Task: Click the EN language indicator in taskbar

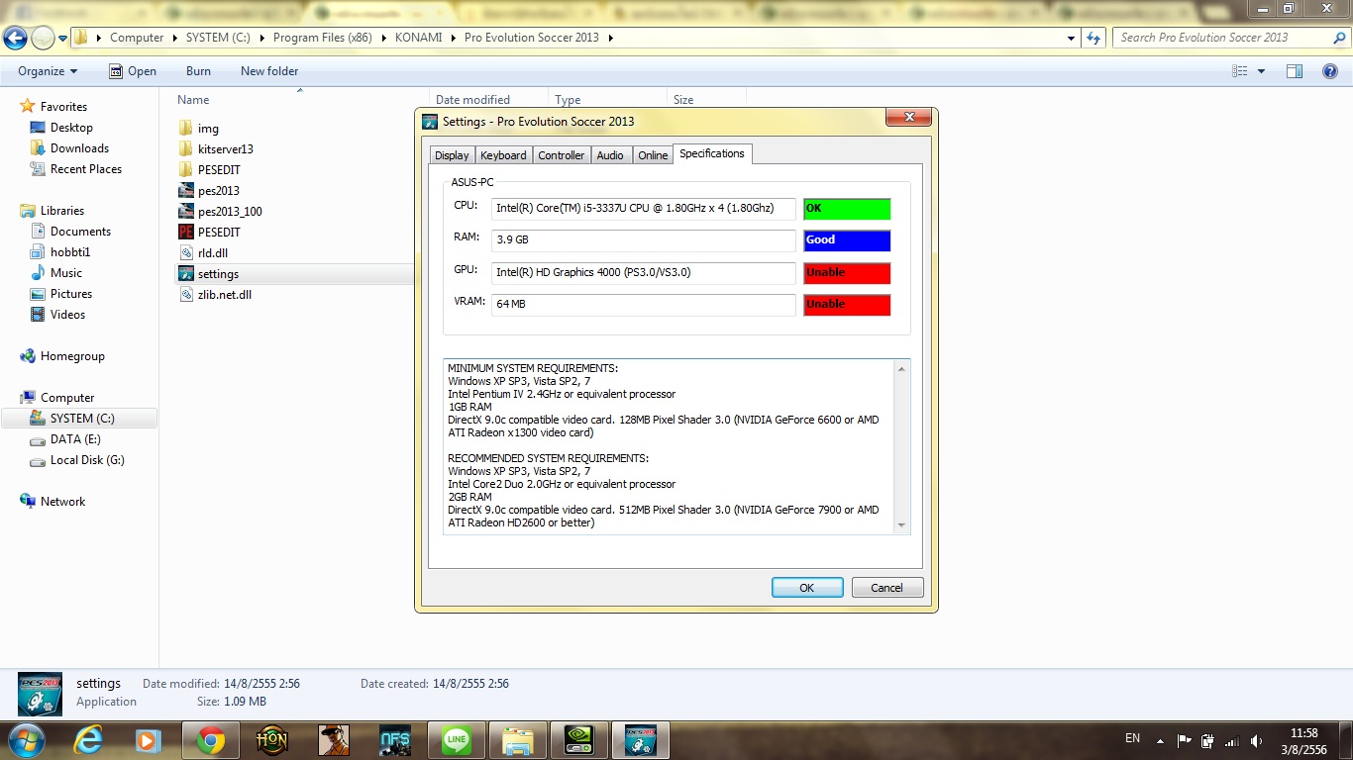Action: [x=1132, y=739]
